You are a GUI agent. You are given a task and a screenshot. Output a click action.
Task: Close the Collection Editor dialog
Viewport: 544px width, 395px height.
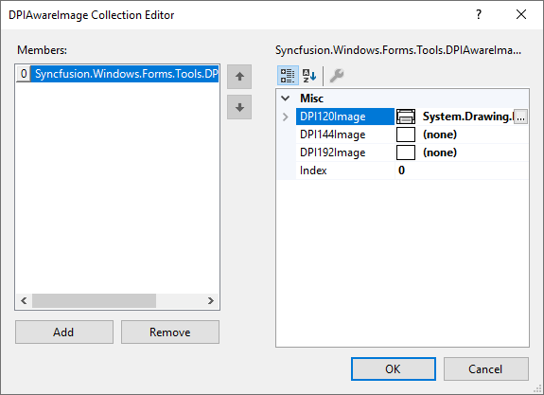click(521, 14)
